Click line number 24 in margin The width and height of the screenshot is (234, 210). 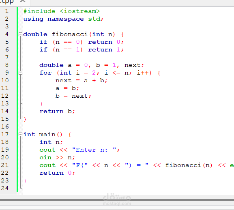5,188
